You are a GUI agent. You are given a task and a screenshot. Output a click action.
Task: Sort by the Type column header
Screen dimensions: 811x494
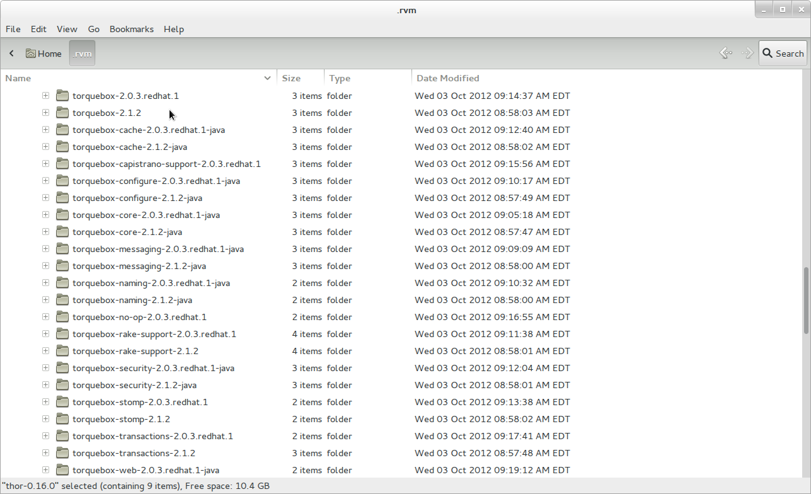368,78
